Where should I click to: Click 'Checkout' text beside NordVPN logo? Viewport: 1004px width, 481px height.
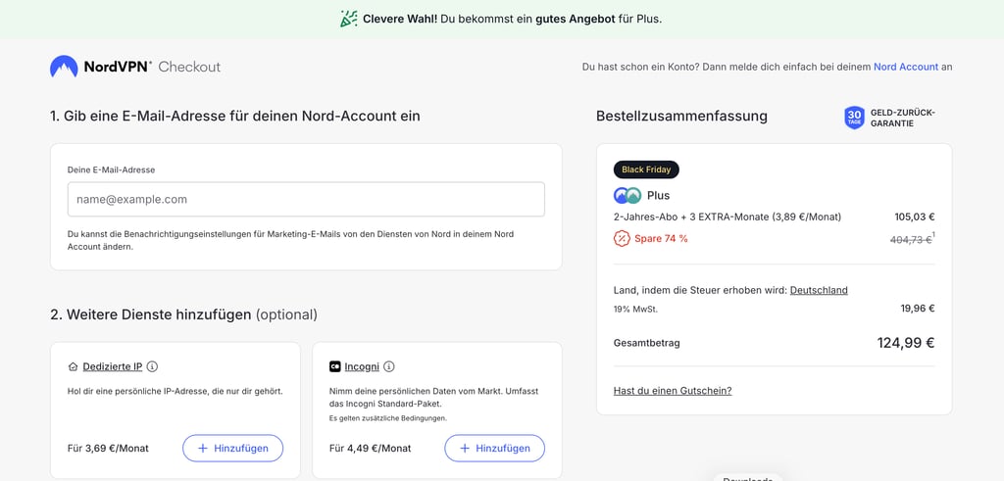pos(189,67)
